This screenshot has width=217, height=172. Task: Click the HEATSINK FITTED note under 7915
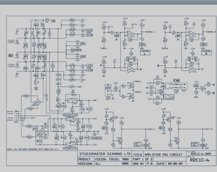click(70, 148)
